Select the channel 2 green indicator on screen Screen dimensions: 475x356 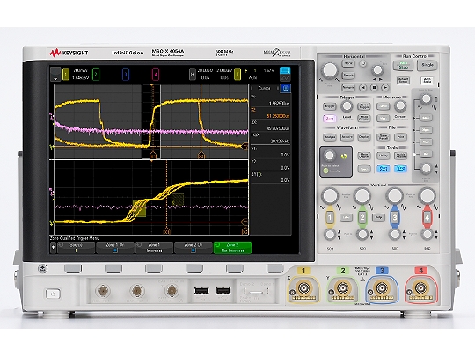point(96,74)
